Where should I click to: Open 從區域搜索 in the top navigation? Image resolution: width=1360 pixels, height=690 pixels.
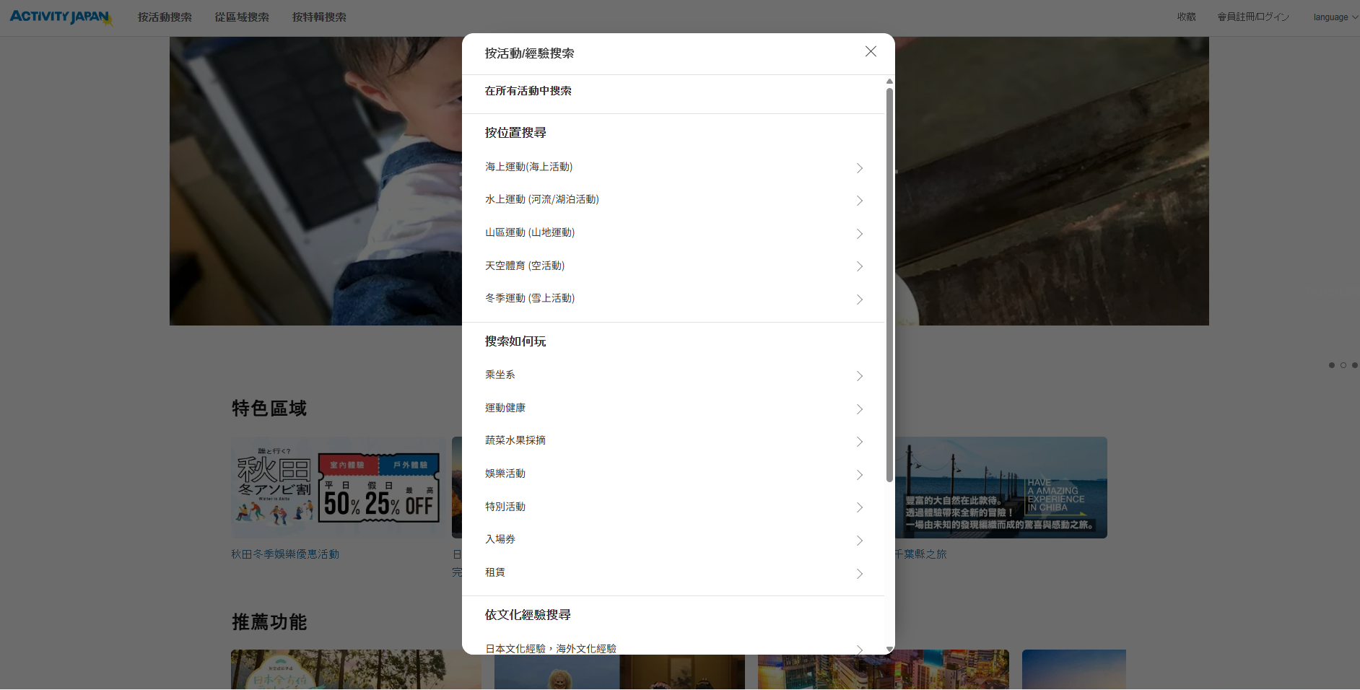click(242, 17)
